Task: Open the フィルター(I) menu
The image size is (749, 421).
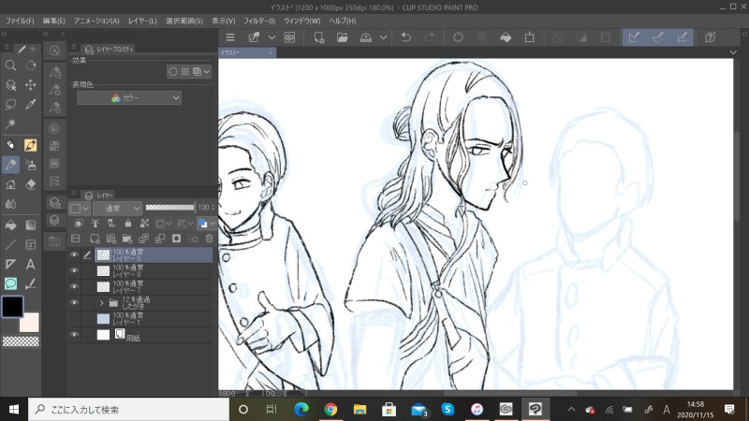Action: click(x=259, y=21)
